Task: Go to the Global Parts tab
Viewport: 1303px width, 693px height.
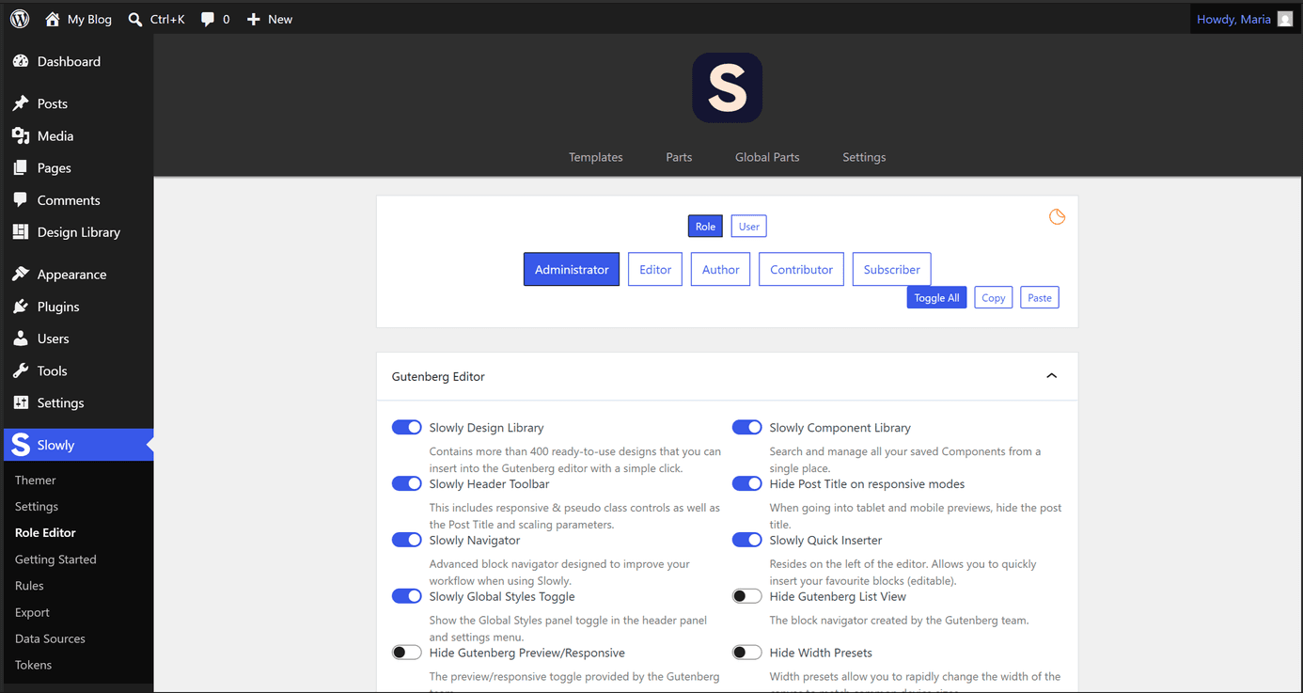Action: point(767,157)
